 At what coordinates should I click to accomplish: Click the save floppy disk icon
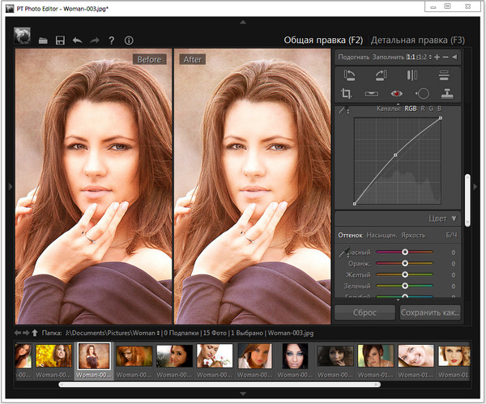coord(60,40)
